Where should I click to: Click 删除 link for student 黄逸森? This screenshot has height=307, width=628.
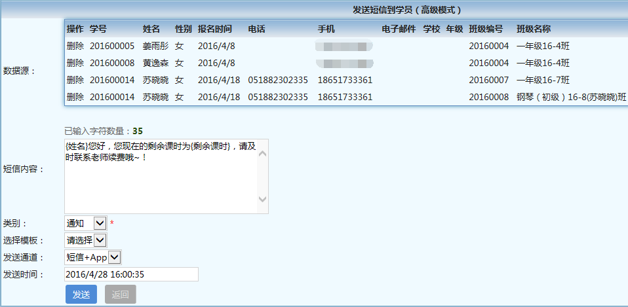click(x=75, y=63)
